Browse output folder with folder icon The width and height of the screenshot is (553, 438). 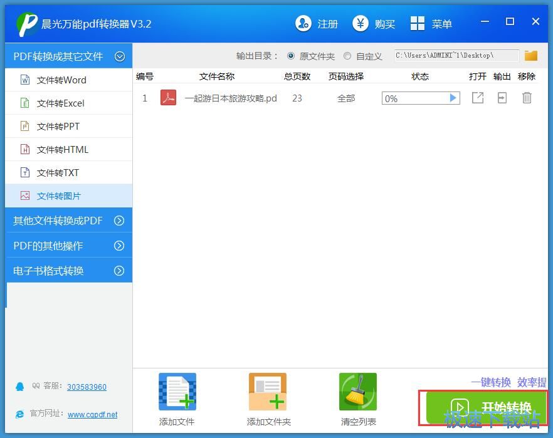[531, 55]
